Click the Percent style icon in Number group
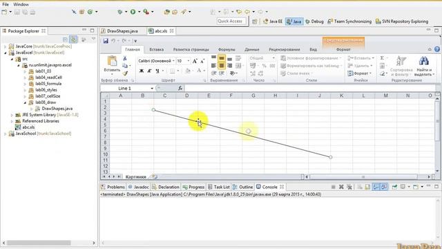This screenshot has height=249, width=442. [264, 66]
